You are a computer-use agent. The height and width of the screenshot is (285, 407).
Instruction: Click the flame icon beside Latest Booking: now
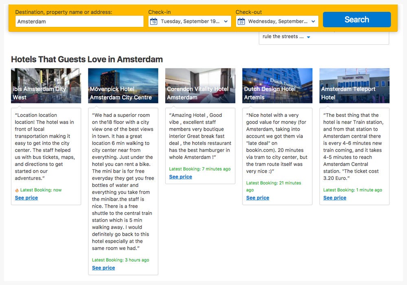pyautogui.click(x=17, y=190)
